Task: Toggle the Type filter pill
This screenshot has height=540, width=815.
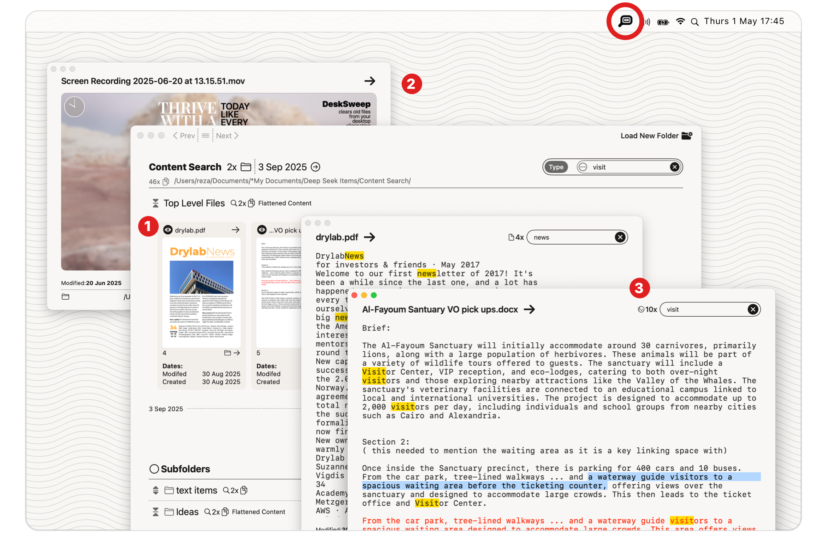Action: coord(556,167)
